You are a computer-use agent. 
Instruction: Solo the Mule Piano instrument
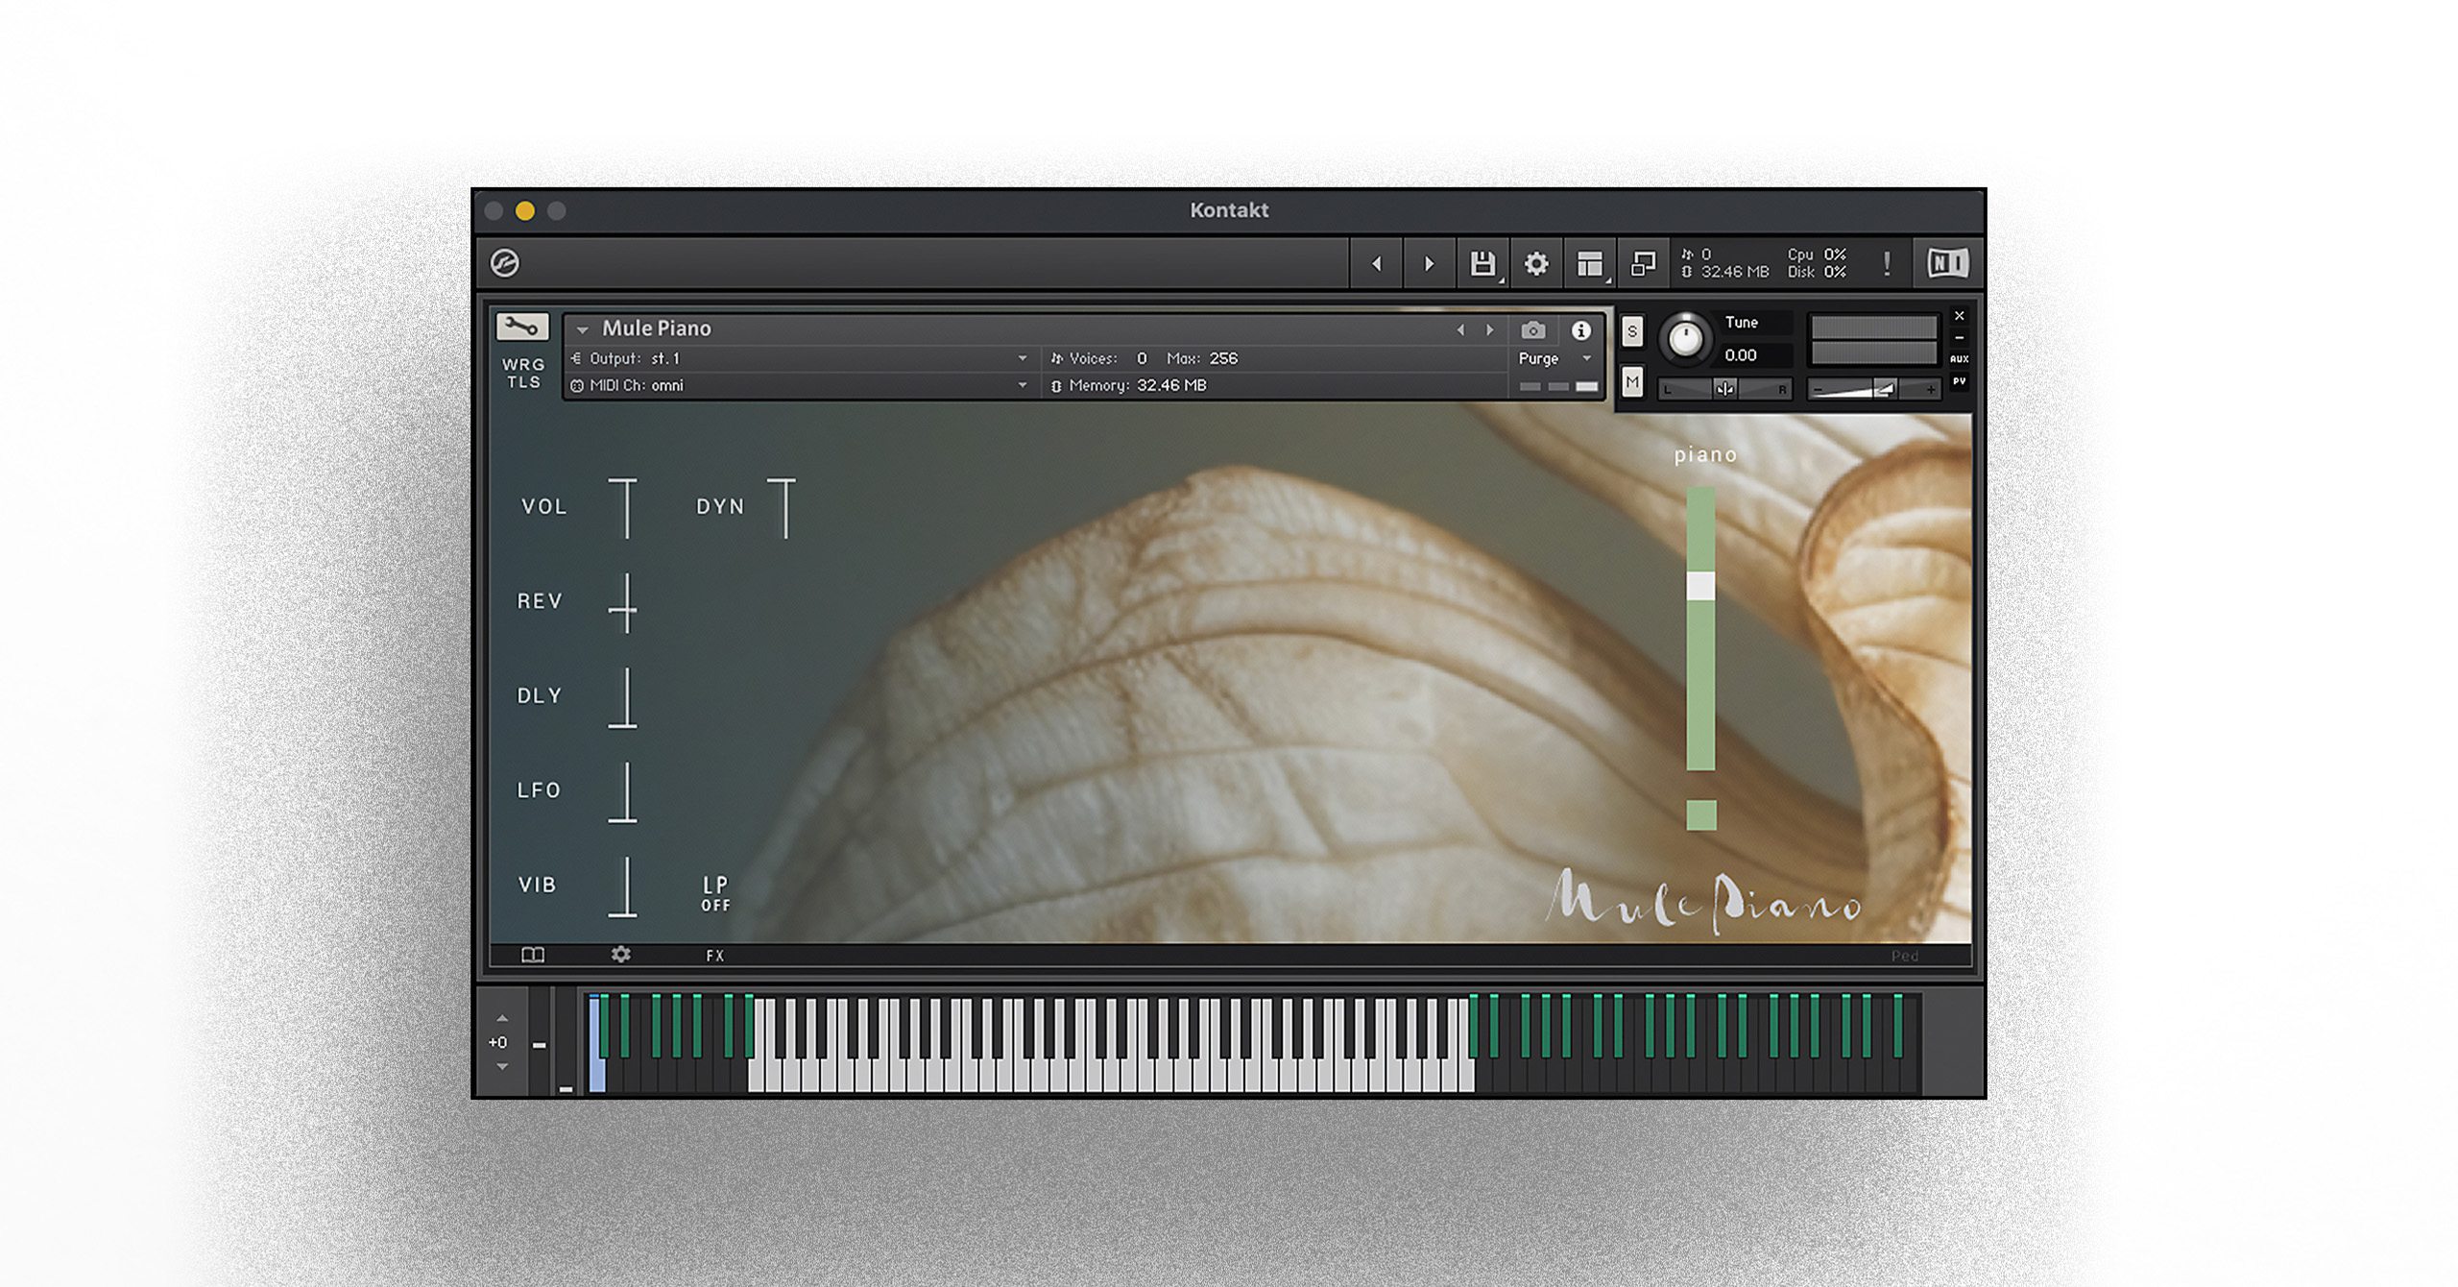pos(1632,332)
